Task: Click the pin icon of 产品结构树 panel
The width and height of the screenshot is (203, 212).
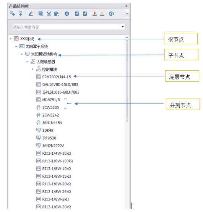Action: click(127, 6)
